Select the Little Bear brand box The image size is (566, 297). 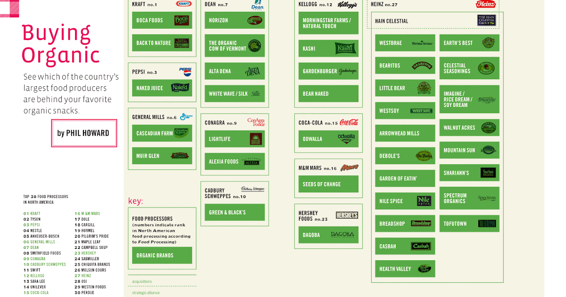[x=405, y=88]
